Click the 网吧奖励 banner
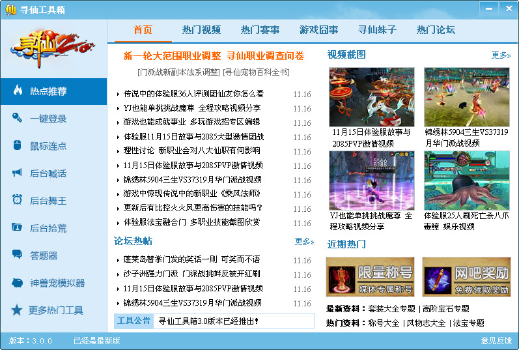Image resolution: width=519 pixels, height=350 pixels. pyautogui.click(x=466, y=277)
